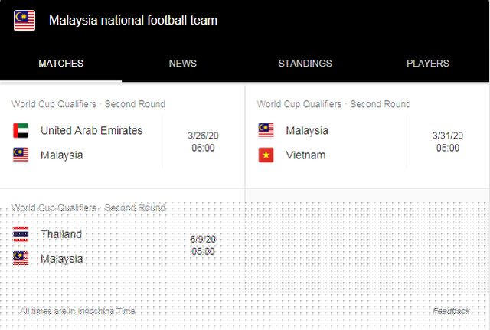The image size is (490, 330).
Task: Click Malaysia's flag in the Thailand match
Action: pyautogui.click(x=21, y=259)
